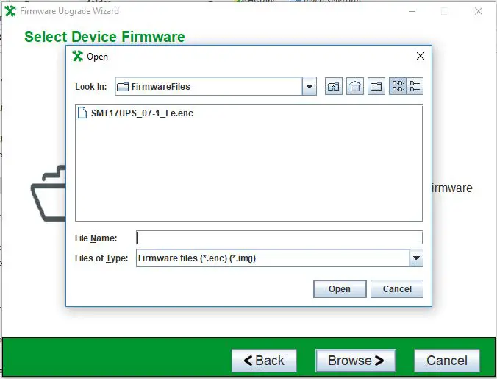The width and height of the screenshot is (497, 379).
Task: Open the FirmwareFiles Look In combo box
Action: tap(215, 86)
